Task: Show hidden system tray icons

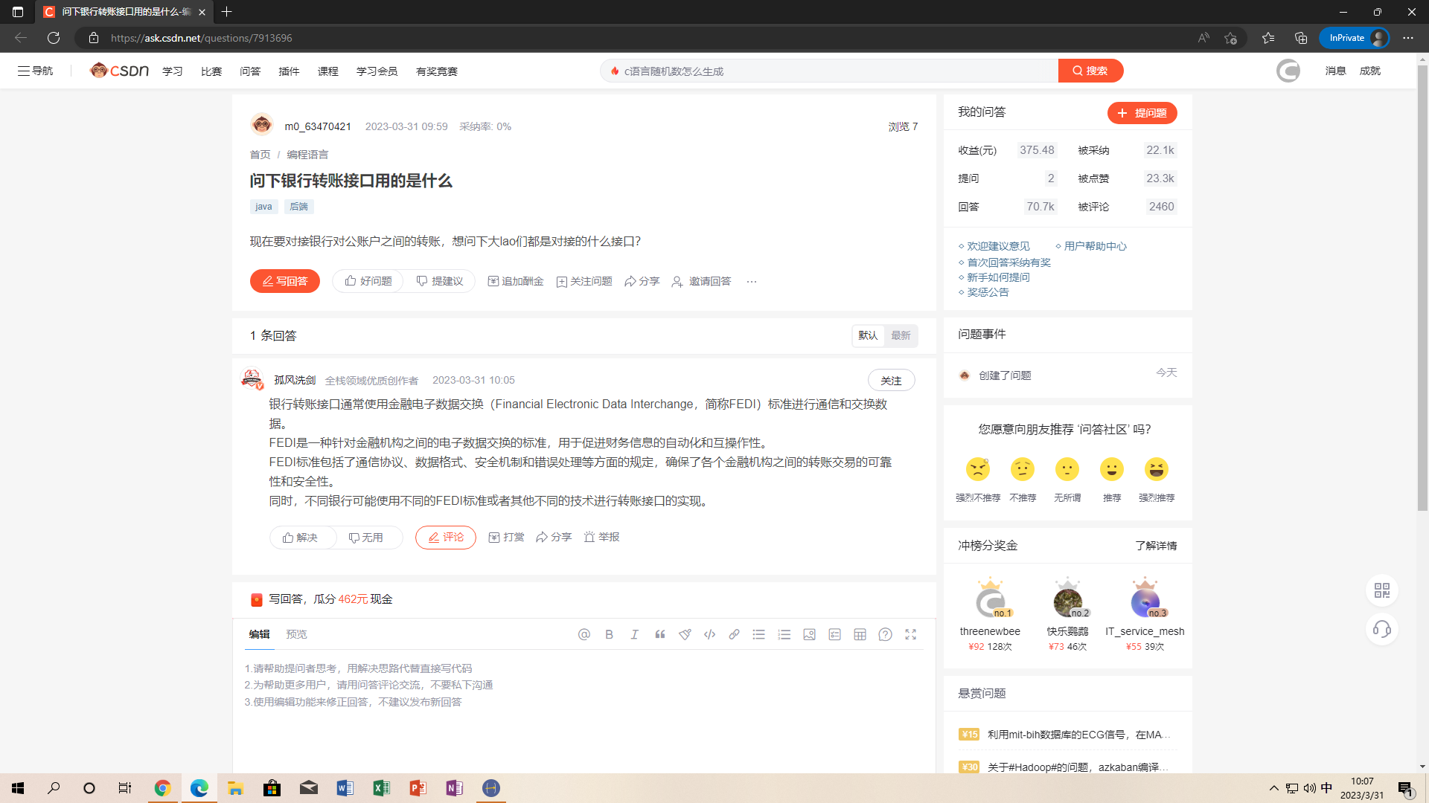Action: [1273, 788]
